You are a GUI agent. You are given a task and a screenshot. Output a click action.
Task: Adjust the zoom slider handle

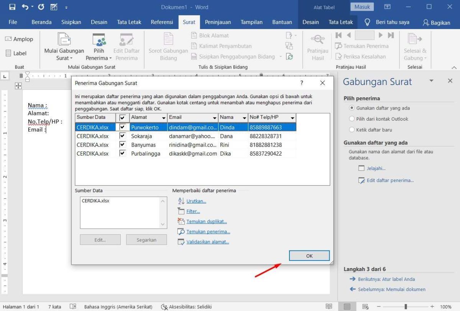406,306
